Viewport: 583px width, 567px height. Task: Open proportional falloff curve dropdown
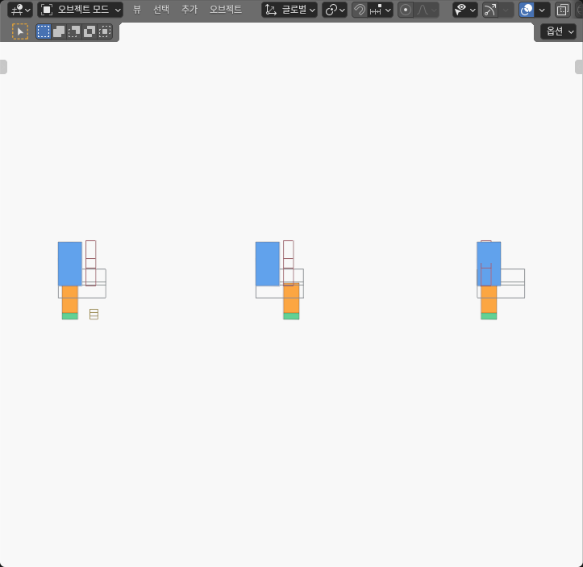point(427,10)
